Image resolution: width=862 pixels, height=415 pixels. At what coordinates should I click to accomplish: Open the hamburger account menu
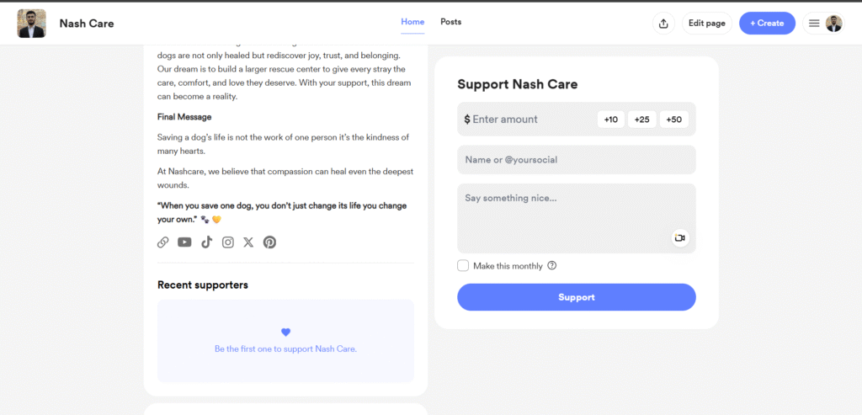[x=814, y=24]
